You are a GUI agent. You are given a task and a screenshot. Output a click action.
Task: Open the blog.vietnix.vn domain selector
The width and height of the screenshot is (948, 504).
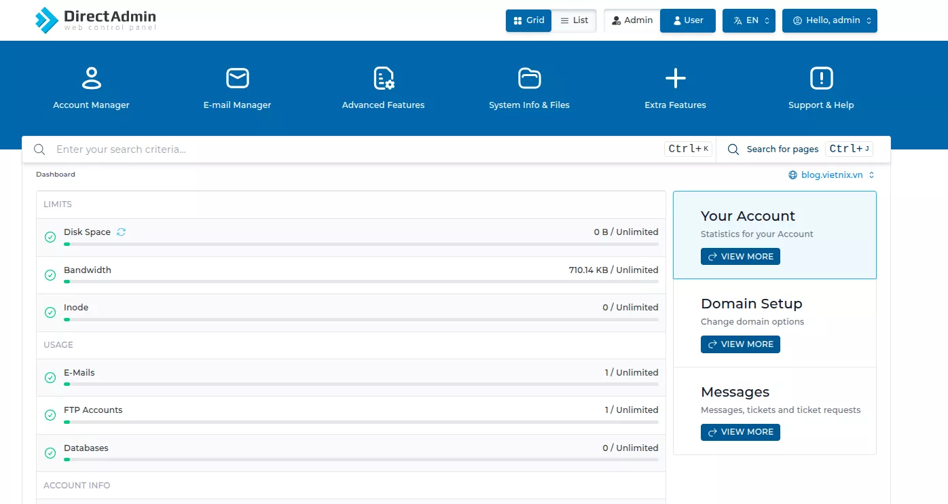[x=831, y=174]
